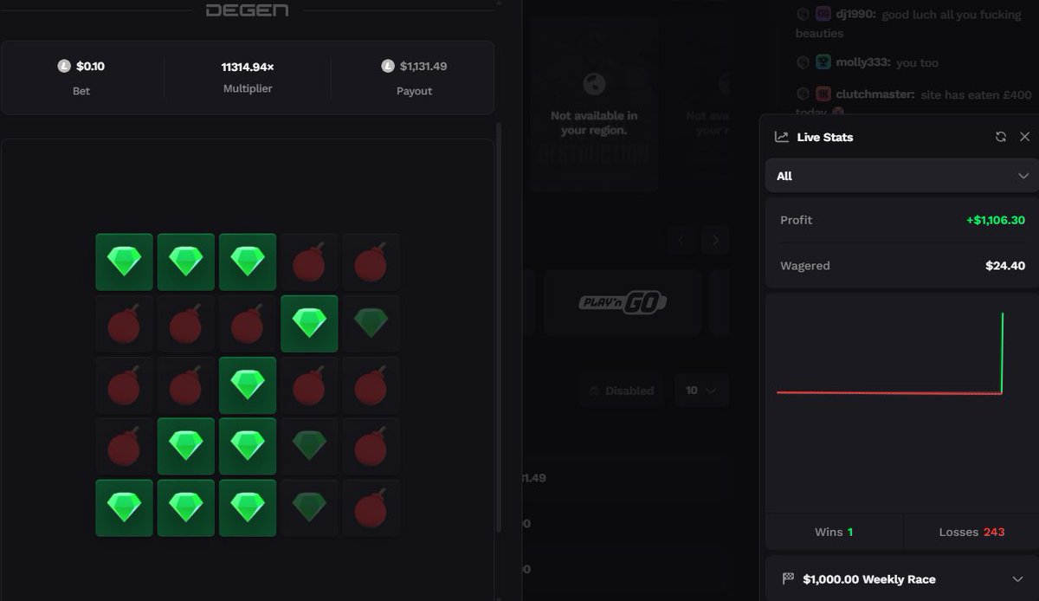Click the litecoin icon next to $0.10 bet
The height and width of the screenshot is (601, 1039).
coord(64,66)
